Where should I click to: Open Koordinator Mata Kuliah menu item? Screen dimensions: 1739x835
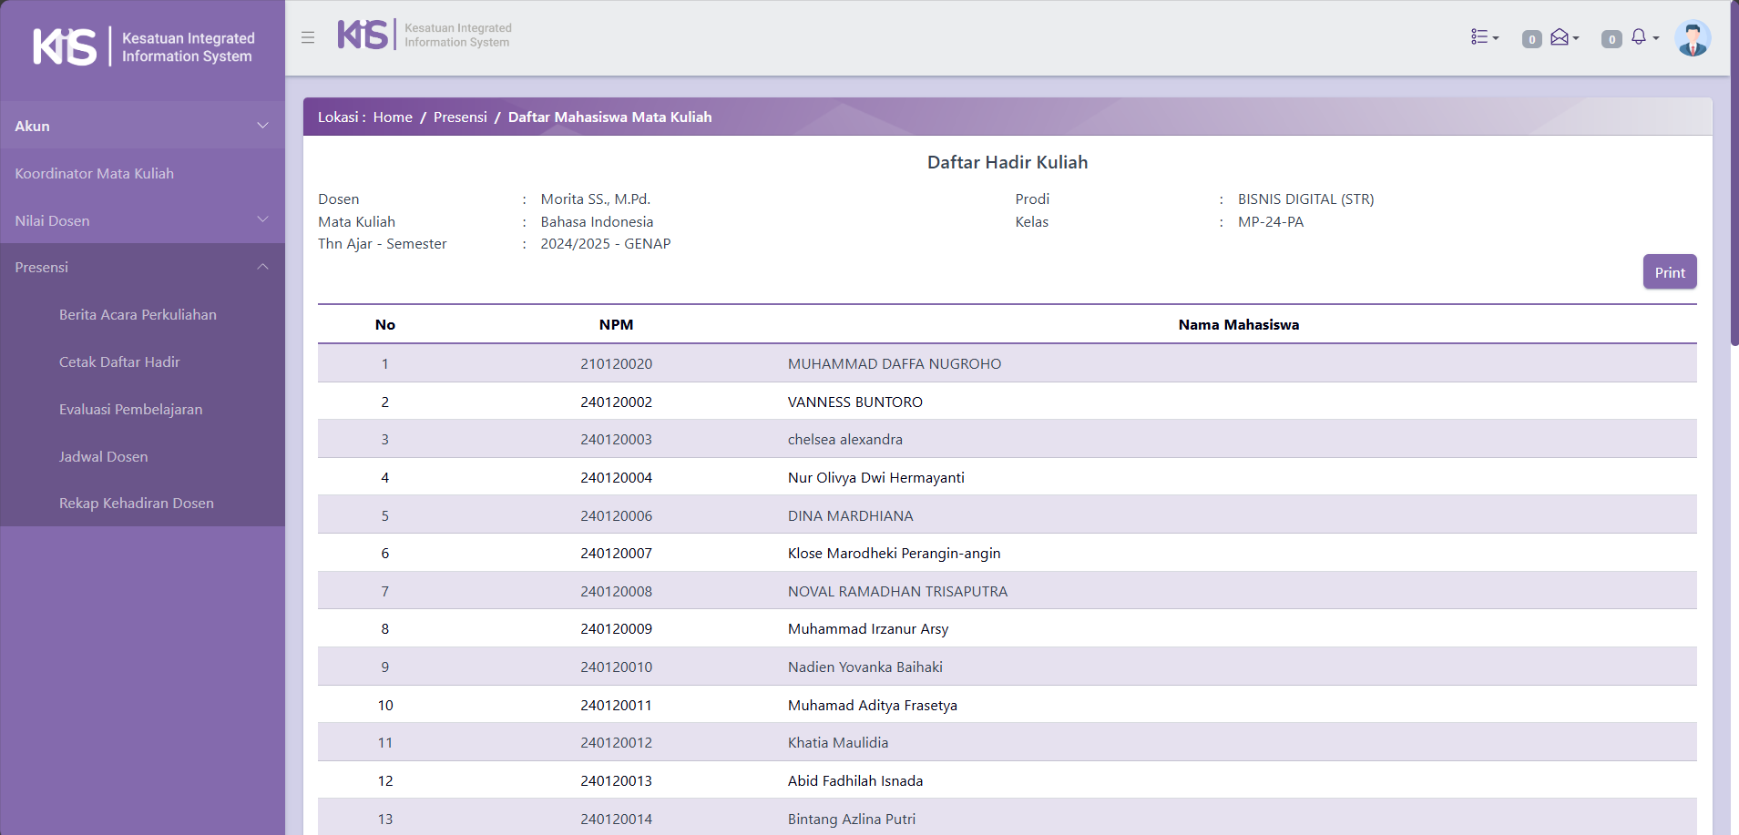[x=94, y=173]
